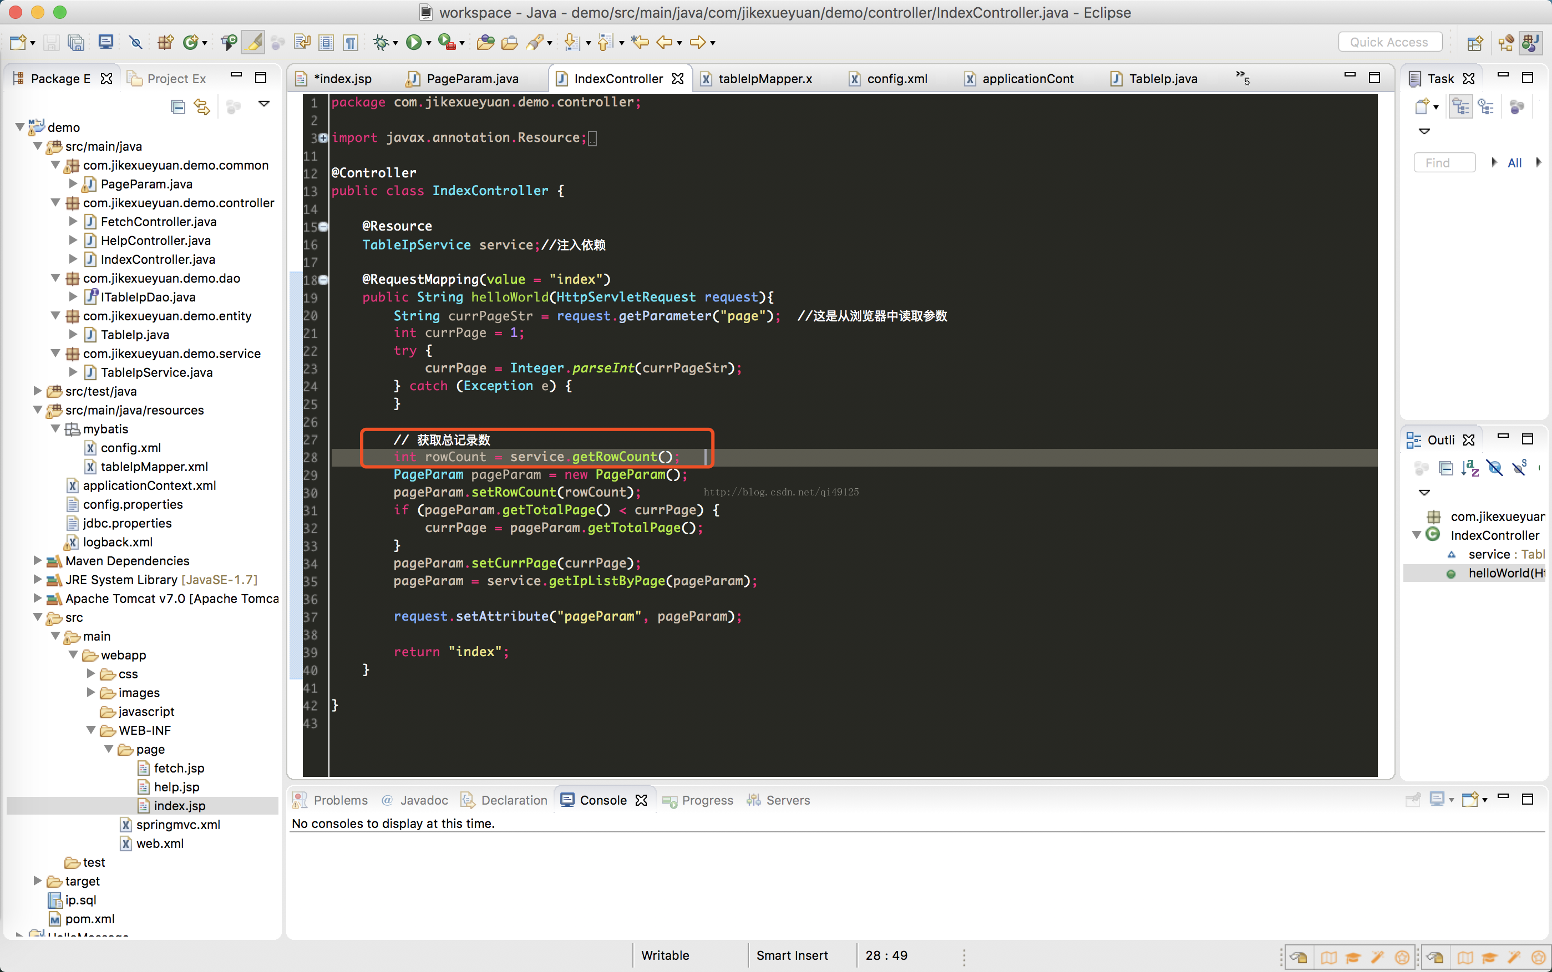Image resolution: width=1552 pixels, height=972 pixels.
Task: Click the Quick Access search field
Action: 1389,43
